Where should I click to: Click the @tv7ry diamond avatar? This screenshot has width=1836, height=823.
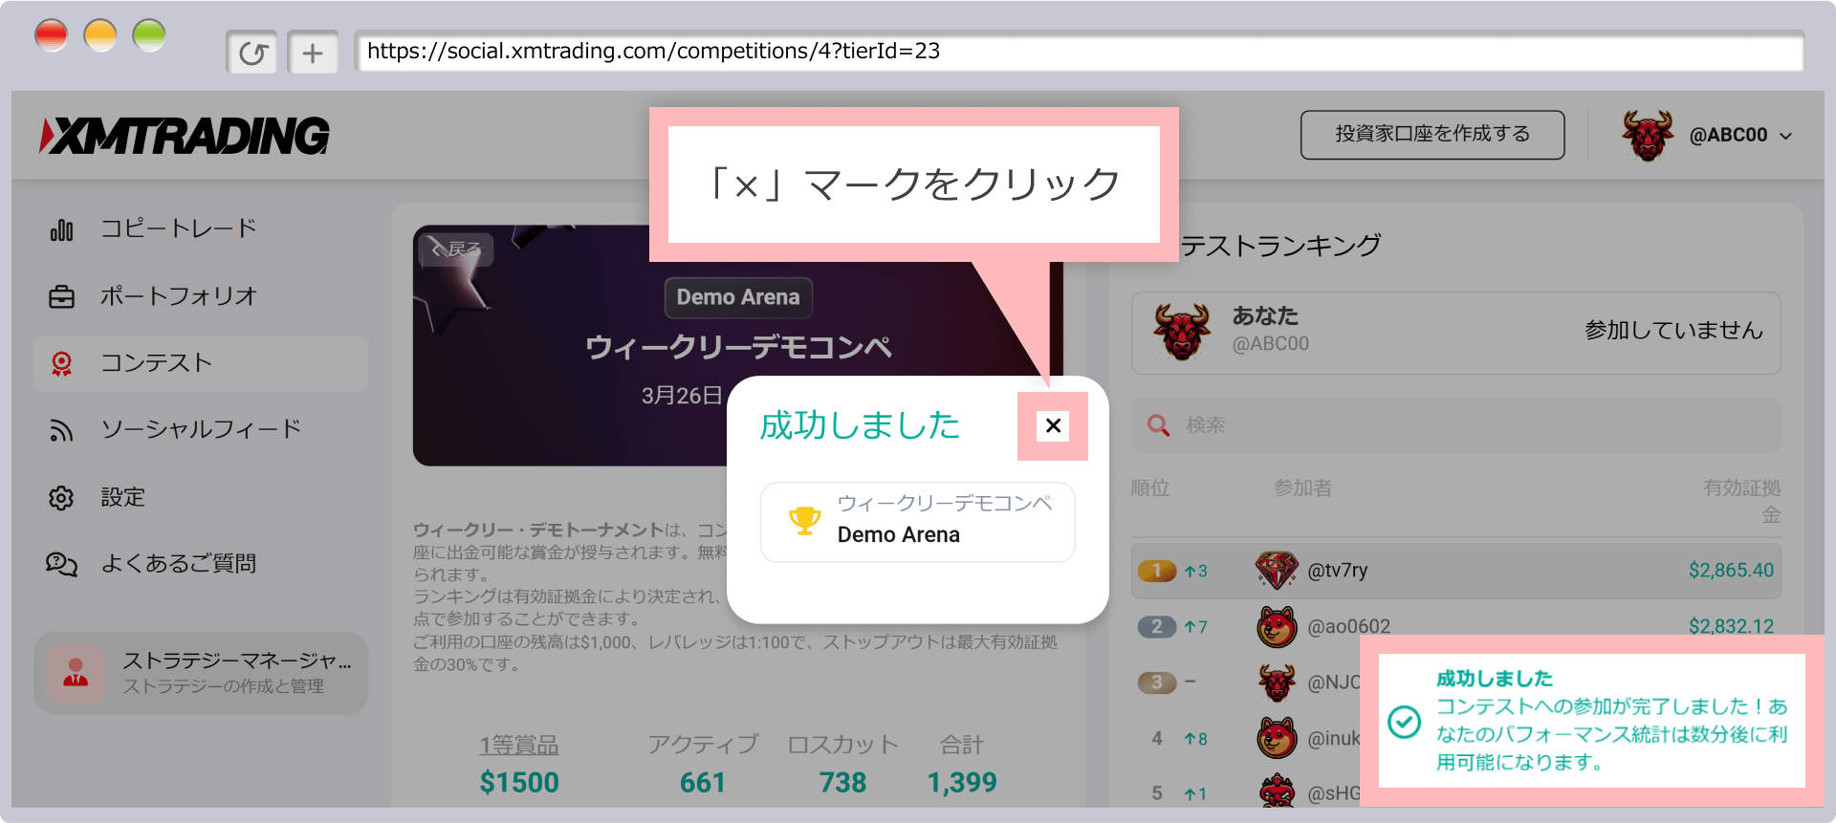(x=1277, y=571)
